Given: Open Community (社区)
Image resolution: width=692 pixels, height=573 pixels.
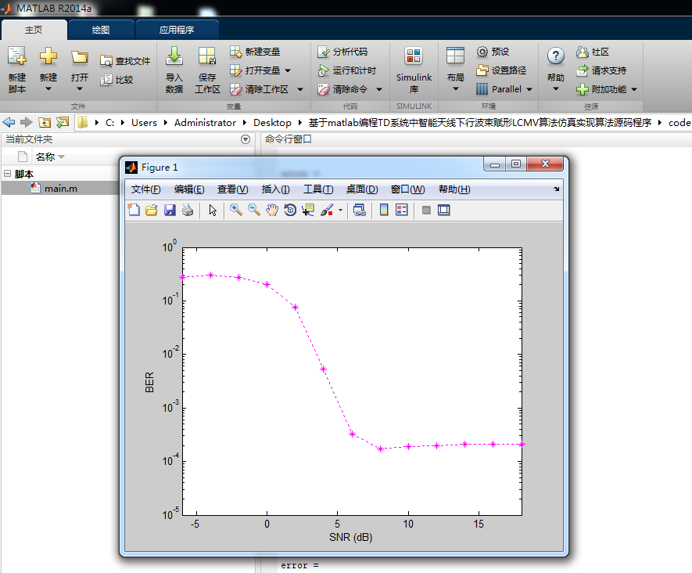Looking at the screenshot, I should [x=593, y=52].
